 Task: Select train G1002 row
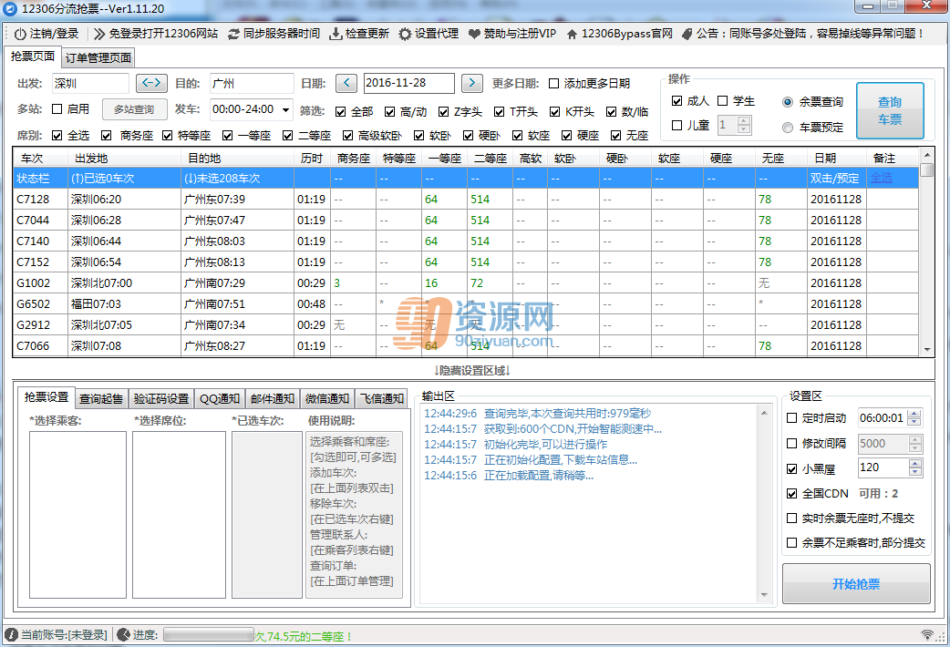(x=466, y=282)
